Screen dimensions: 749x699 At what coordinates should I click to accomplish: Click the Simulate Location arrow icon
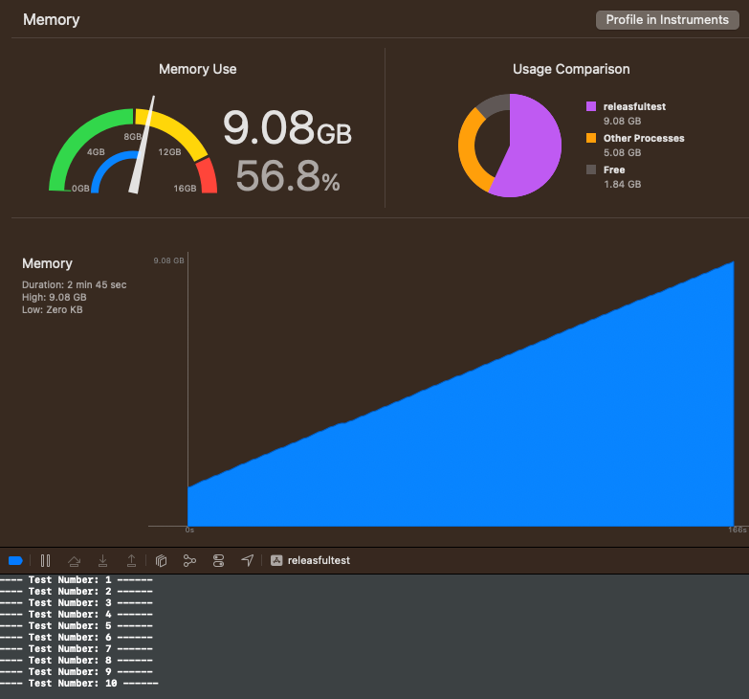(x=248, y=560)
